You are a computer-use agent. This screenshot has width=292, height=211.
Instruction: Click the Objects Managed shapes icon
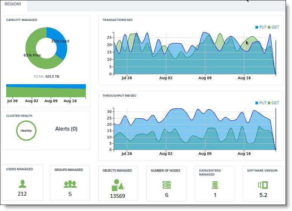click(118, 185)
